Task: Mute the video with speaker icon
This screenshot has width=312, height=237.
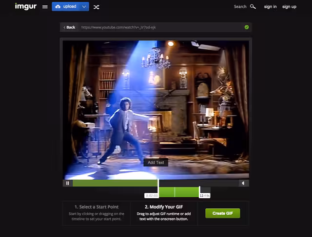Action: pyautogui.click(x=244, y=183)
